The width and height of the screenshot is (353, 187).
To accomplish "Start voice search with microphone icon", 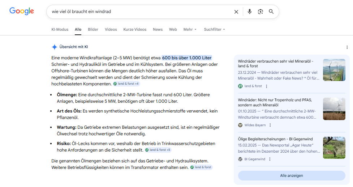I will pyautogui.click(x=249, y=12).
